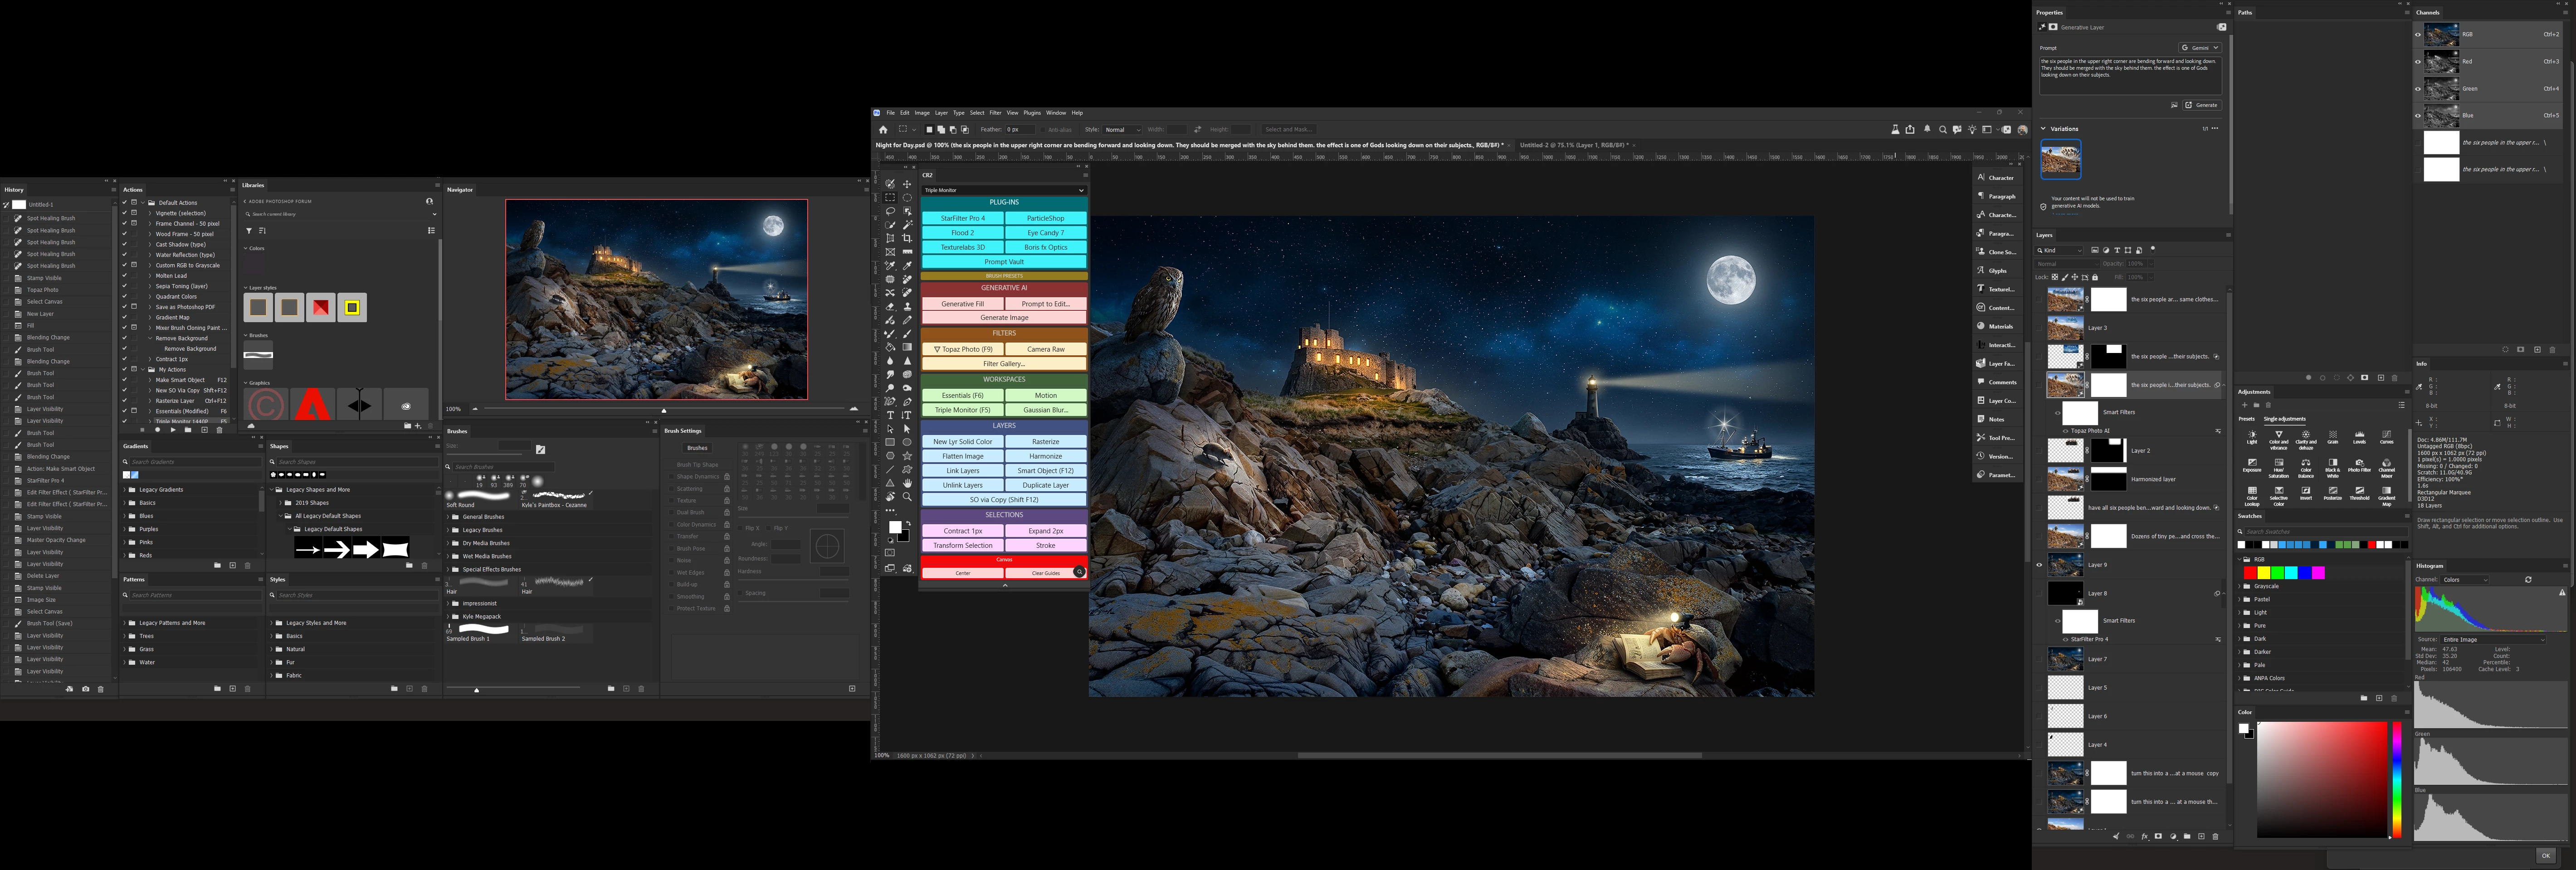
Task: Select the Paint Bucket tool
Action: 890,348
